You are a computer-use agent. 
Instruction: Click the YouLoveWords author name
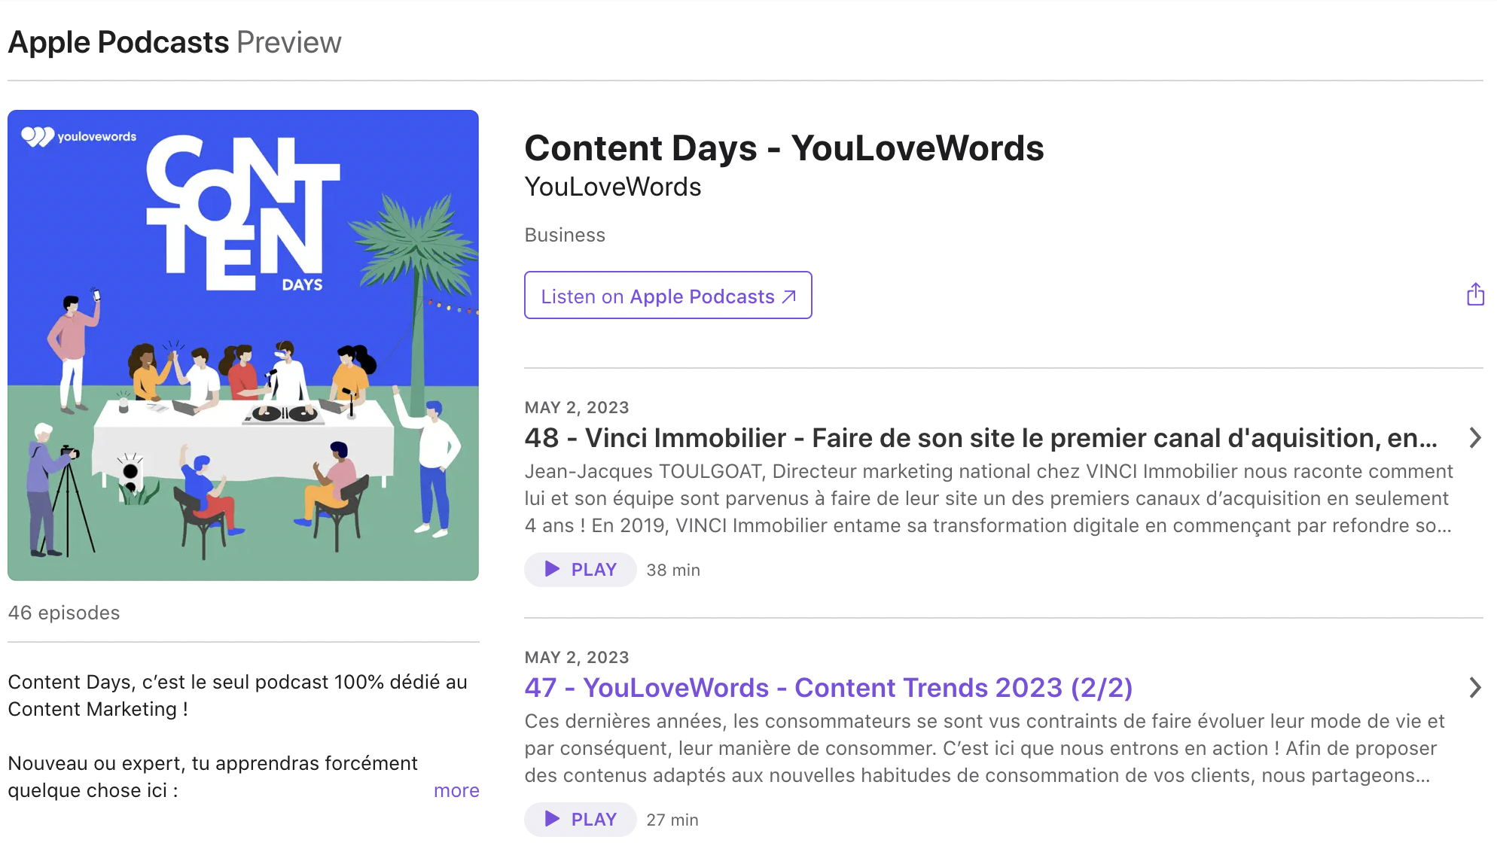pos(613,187)
